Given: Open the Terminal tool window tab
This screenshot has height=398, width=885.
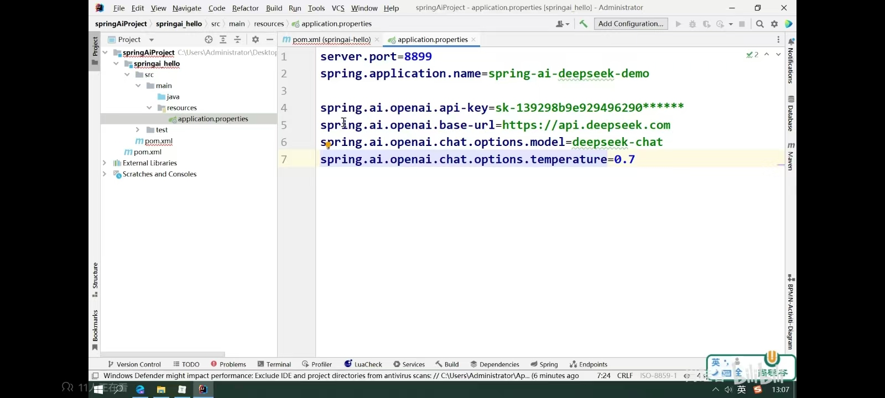Looking at the screenshot, I should click(x=274, y=364).
